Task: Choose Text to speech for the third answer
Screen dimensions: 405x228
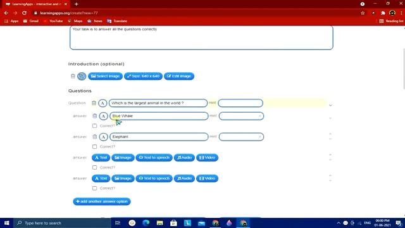Action: 154,158
